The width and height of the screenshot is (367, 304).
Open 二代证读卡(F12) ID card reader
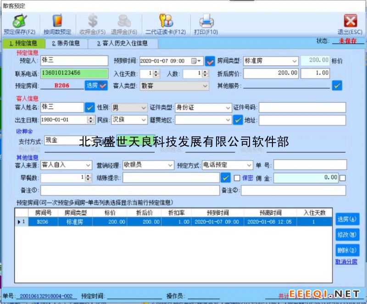coord(165,22)
